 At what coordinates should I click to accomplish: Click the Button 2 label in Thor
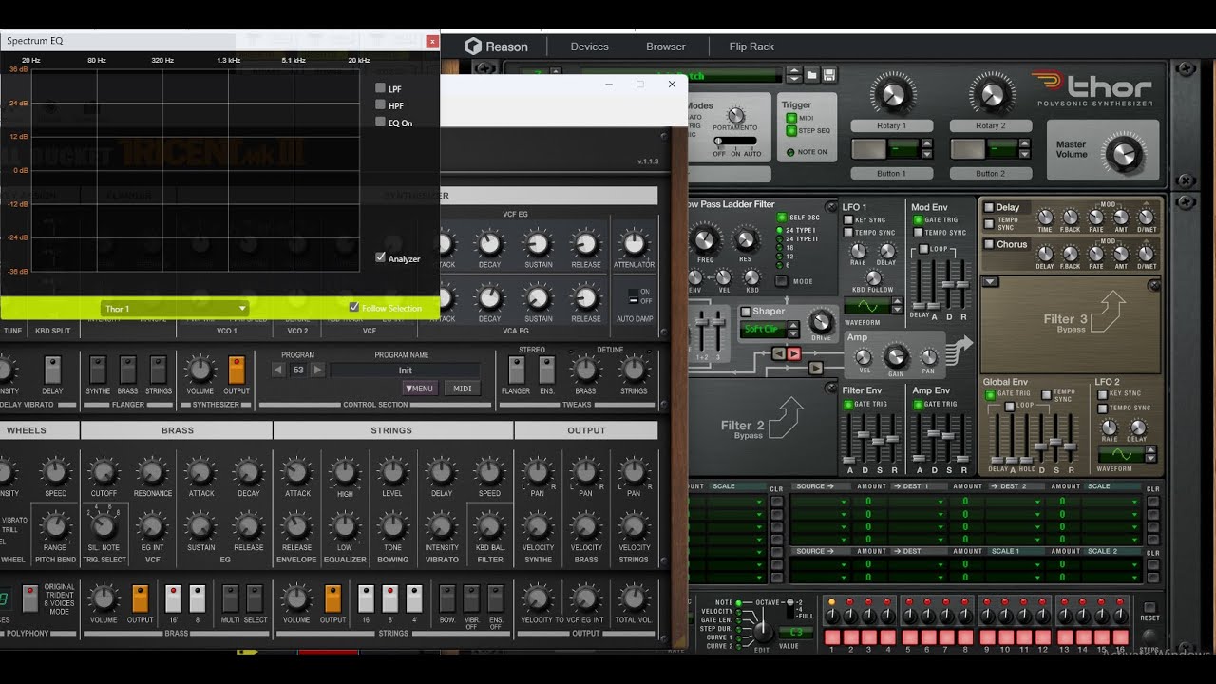[x=990, y=174]
